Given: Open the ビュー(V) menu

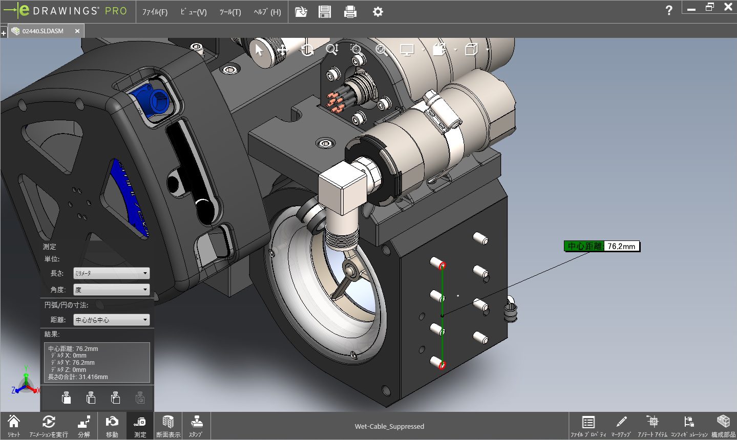Looking at the screenshot, I should 193,12.
